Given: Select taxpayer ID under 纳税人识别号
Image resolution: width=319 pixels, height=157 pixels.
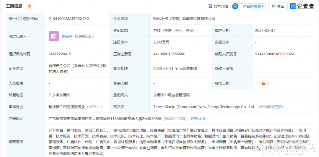Looking at the screenshot, I should (275, 54).
